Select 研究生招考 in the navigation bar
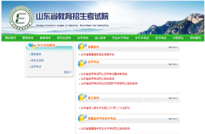Image resolution: width=205 pixels, height=134 pixels. click(x=64, y=38)
